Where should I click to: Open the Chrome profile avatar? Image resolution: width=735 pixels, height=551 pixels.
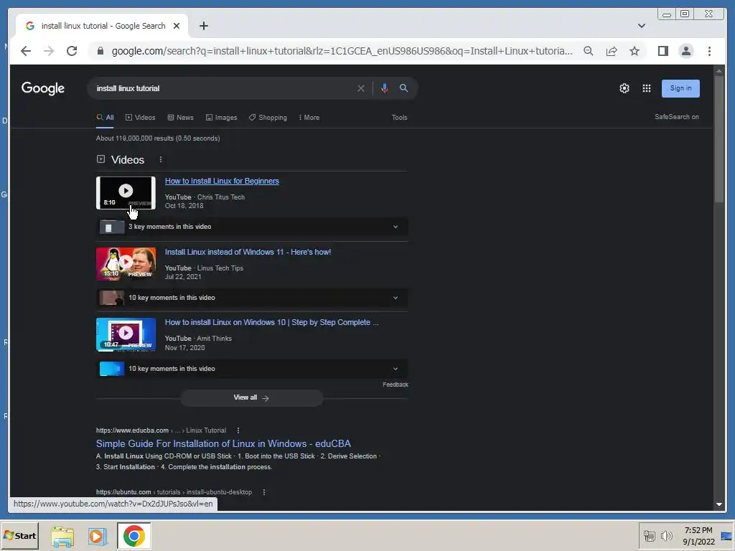point(685,51)
